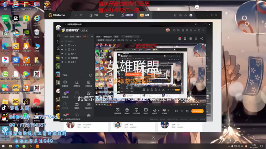
Task: Open the 弹幕助手 tool
Action: (x=65, y=84)
